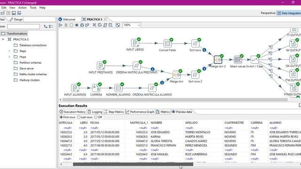Click the save file toolbar icon

click(14, 13)
